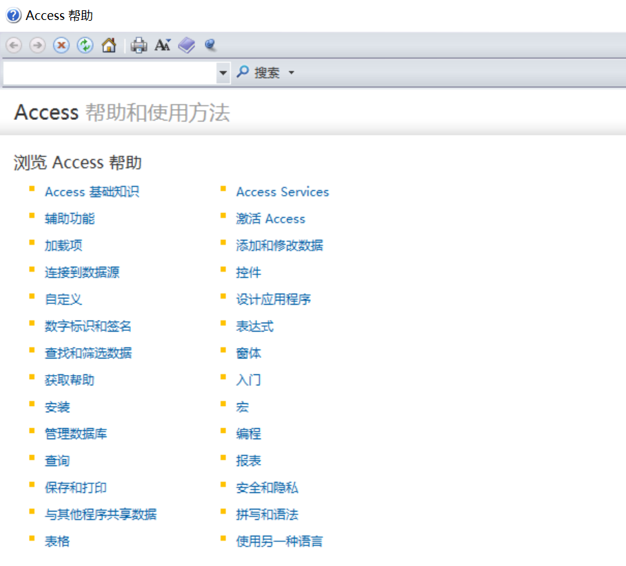Open 与其他程序共享数据 link
The image size is (626, 566).
(101, 514)
